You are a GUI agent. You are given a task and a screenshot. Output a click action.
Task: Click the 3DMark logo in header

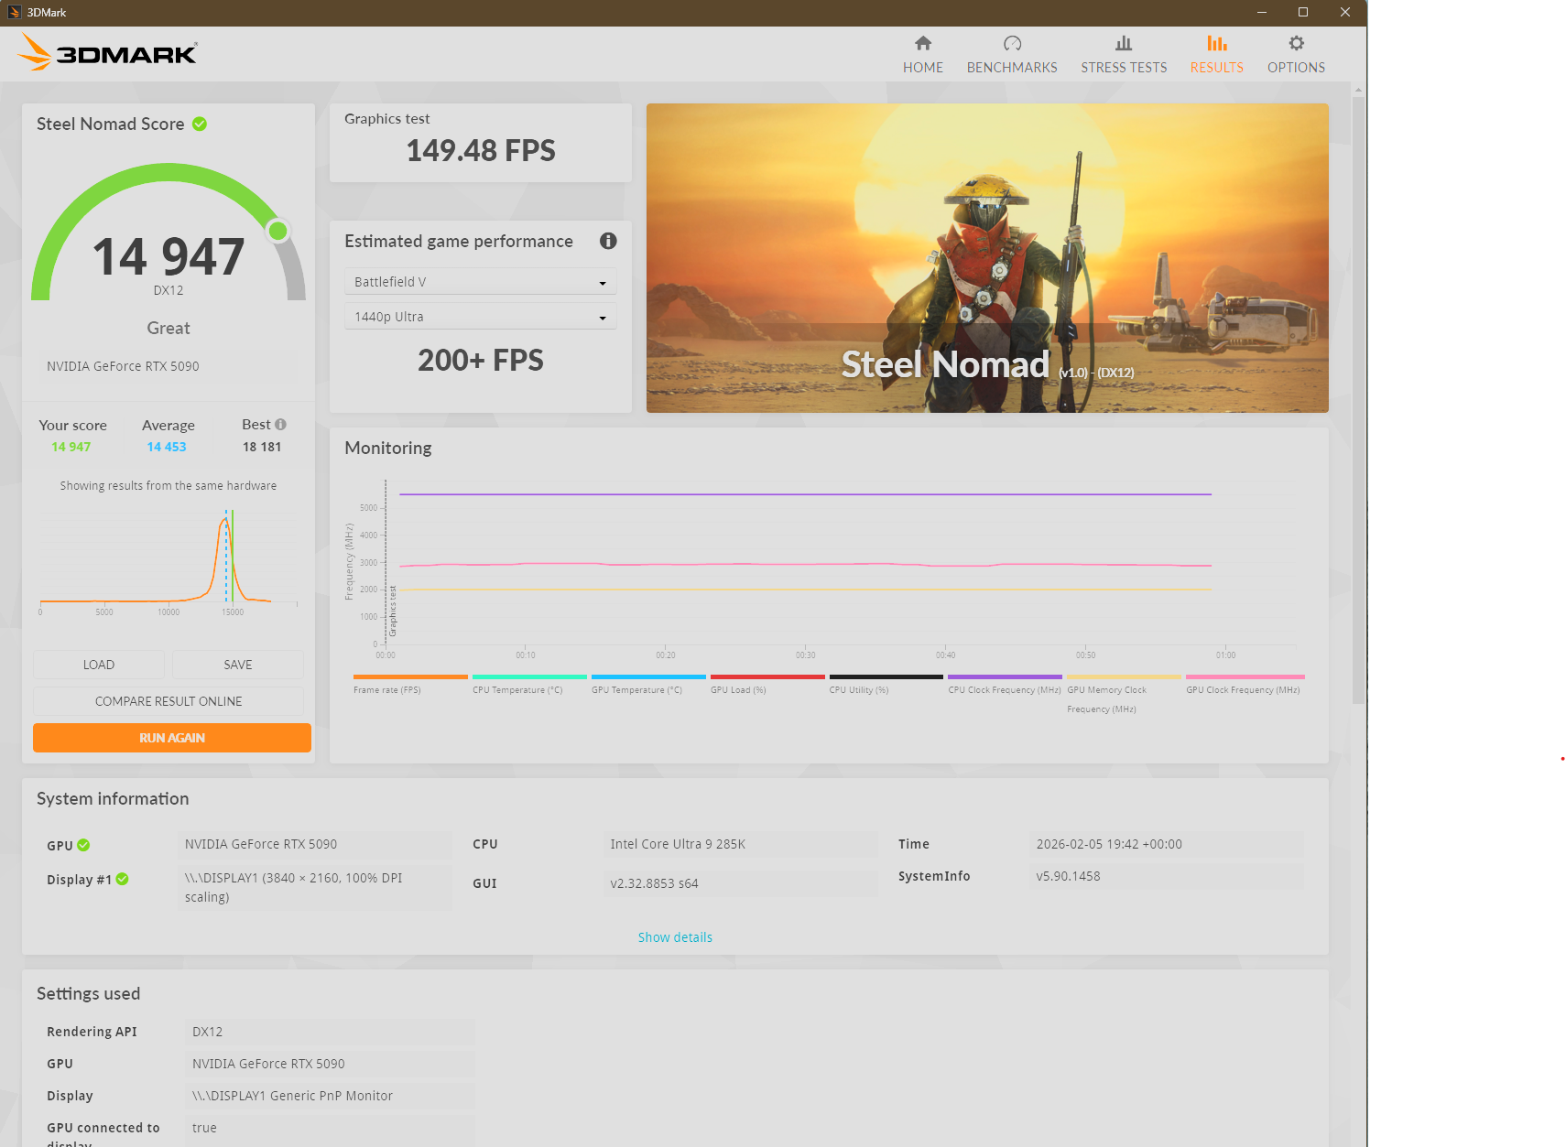click(107, 52)
